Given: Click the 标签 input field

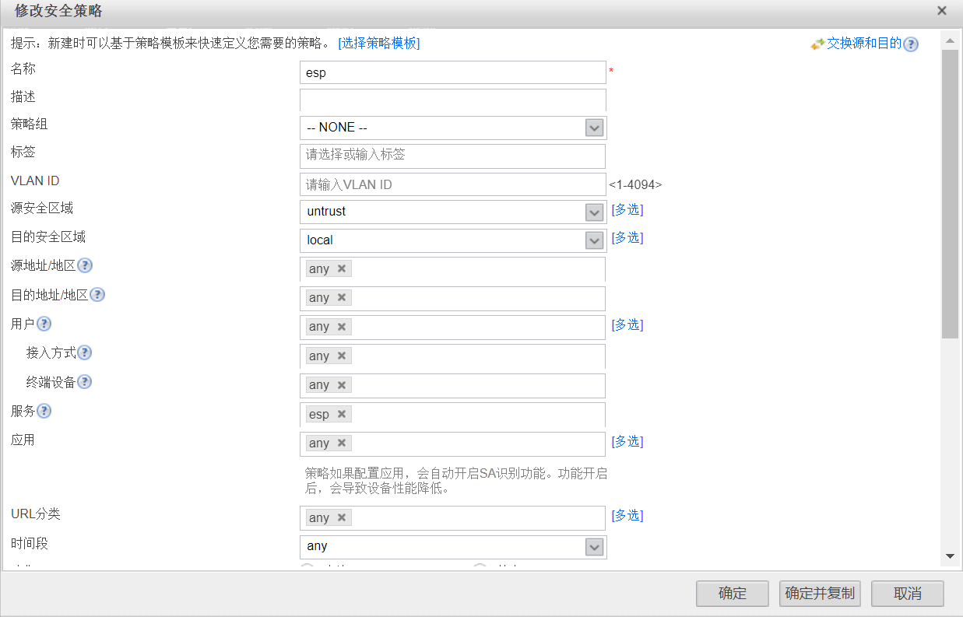Looking at the screenshot, I should coord(452,156).
